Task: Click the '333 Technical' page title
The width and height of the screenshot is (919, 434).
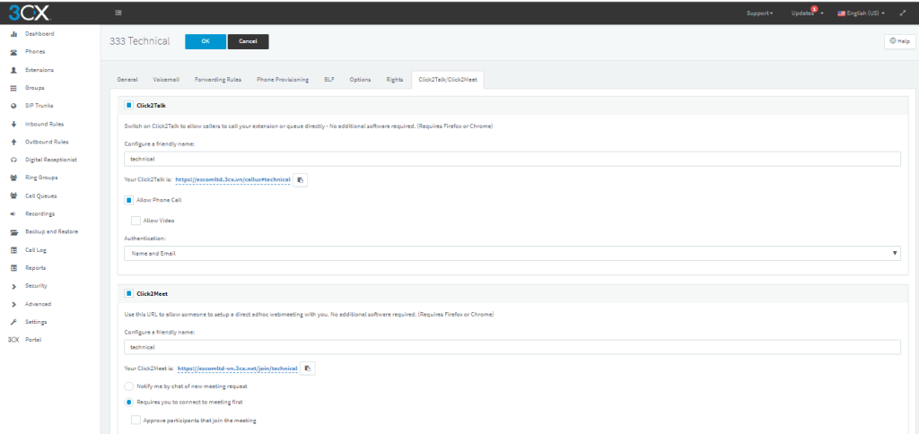Action: coord(139,41)
